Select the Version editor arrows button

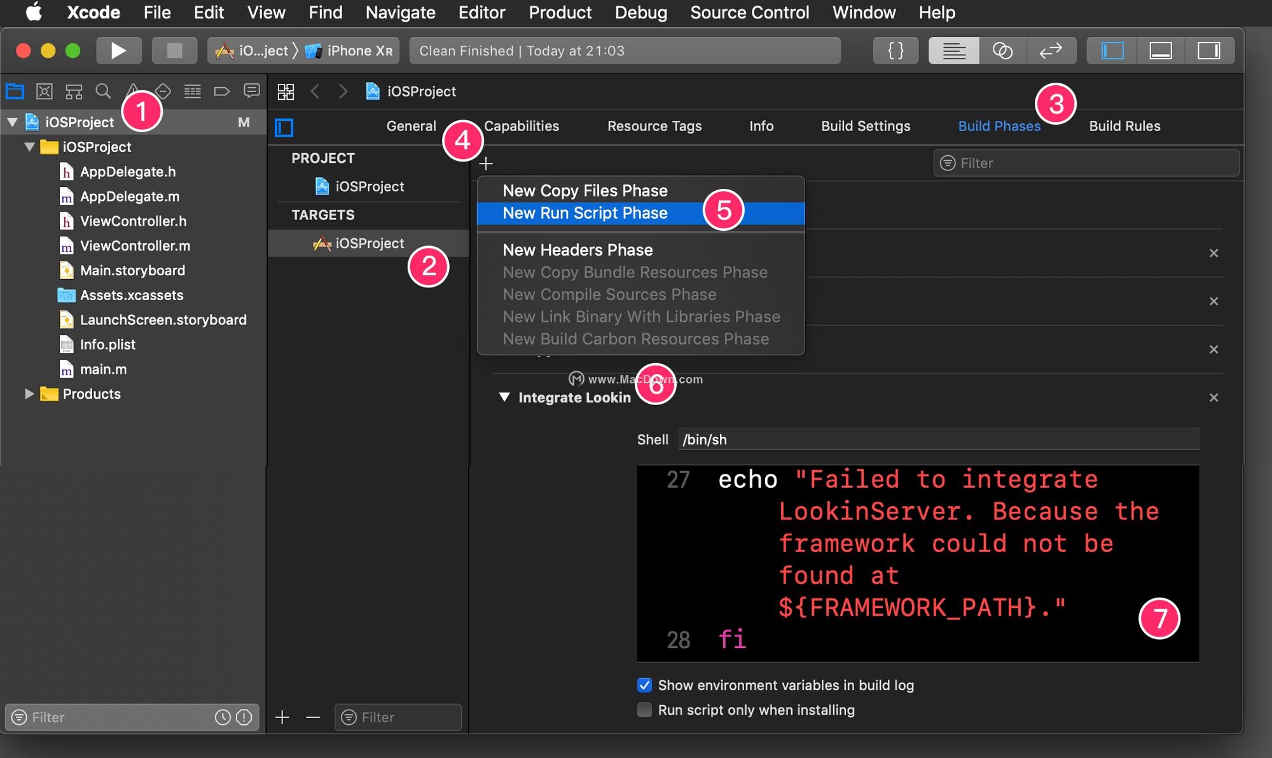(x=1051, y=51)
